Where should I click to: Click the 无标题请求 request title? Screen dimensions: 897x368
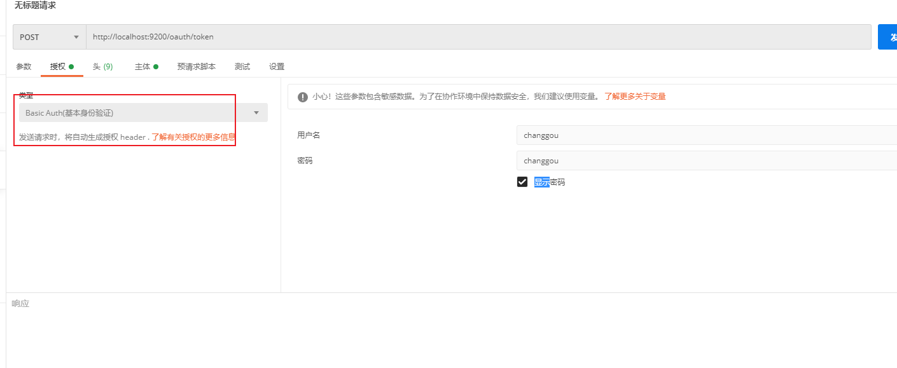point(35,6)
